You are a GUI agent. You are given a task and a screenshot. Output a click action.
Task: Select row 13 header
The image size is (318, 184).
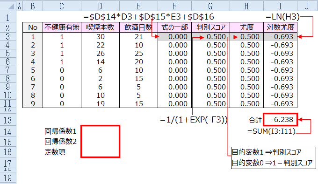(x=8, y=120)
